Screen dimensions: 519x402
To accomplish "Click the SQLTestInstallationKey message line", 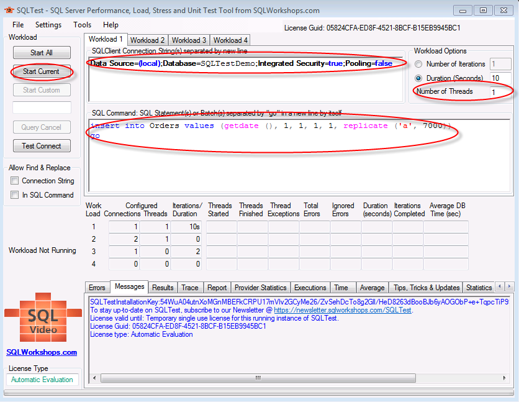I will pos(300,302).
